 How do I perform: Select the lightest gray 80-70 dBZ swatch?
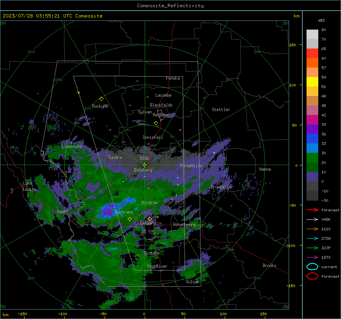[312, 35]
